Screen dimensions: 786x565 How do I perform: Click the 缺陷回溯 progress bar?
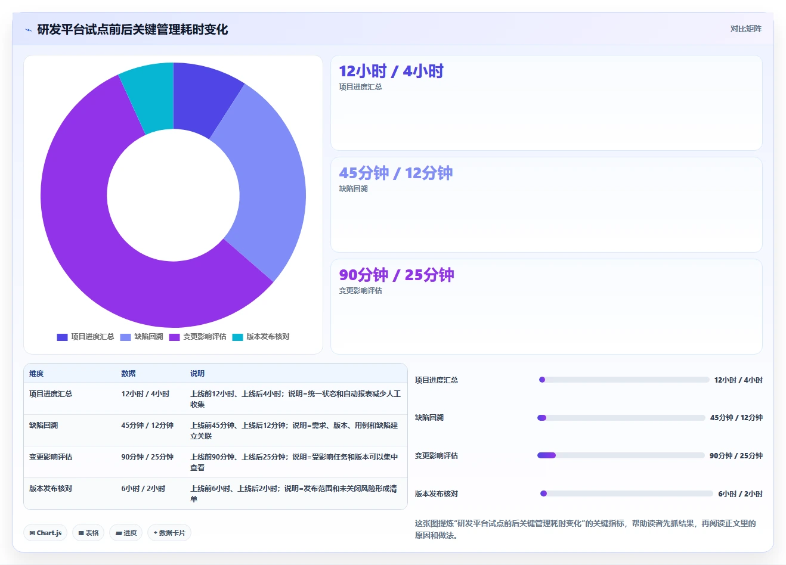(621, 418)
